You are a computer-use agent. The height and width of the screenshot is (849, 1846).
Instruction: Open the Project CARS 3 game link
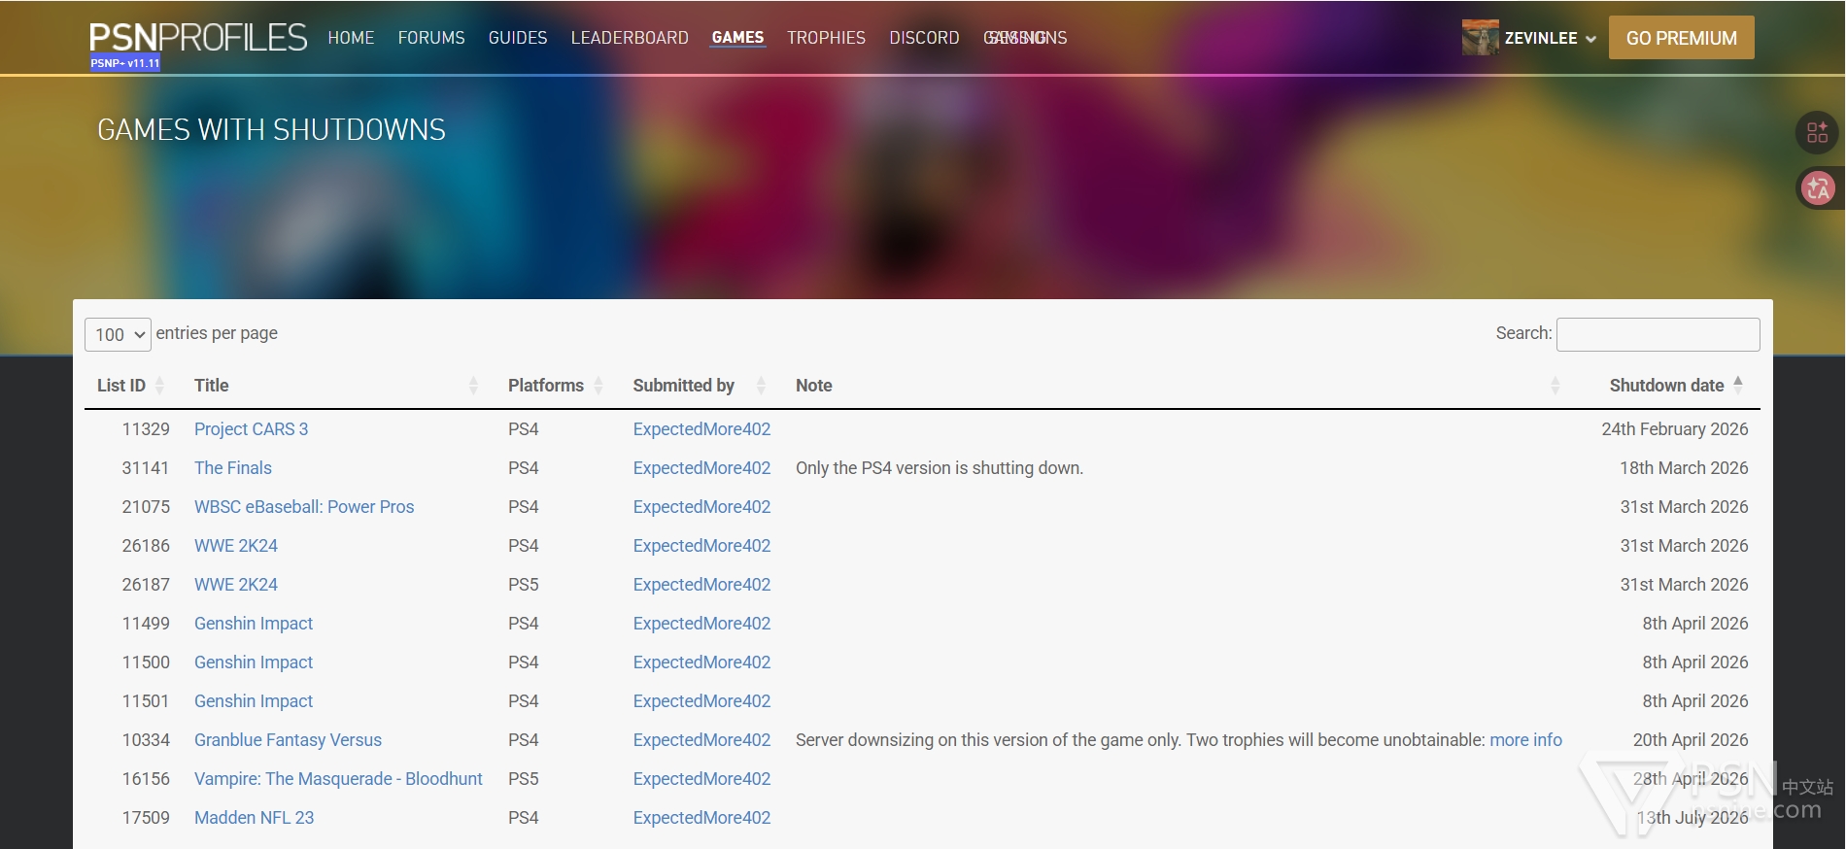tap(251, 429)
